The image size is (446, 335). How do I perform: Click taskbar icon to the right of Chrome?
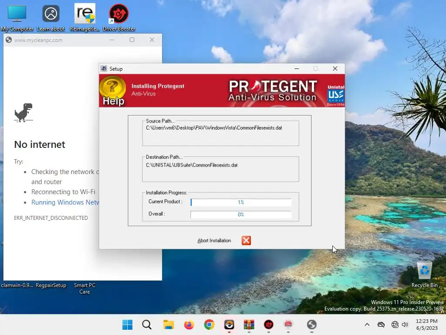click(x=229, y=325)
